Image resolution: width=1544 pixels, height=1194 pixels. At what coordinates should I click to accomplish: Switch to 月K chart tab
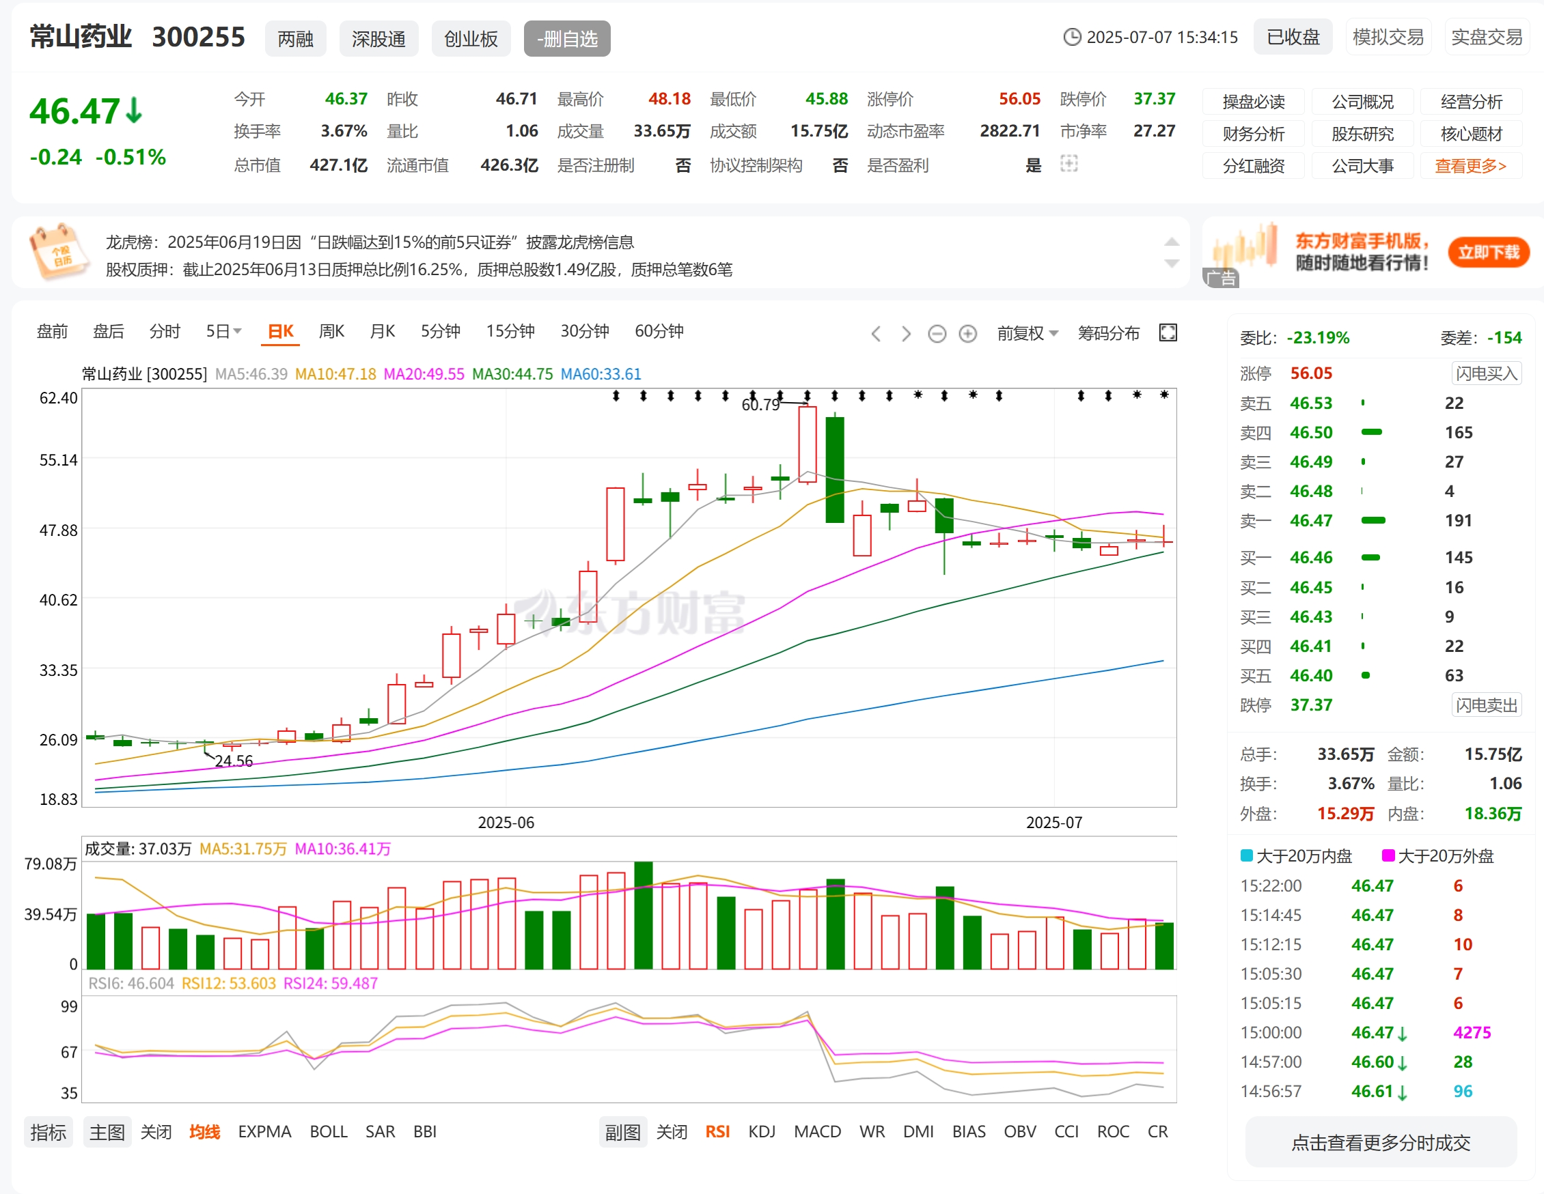coord(383,331)
